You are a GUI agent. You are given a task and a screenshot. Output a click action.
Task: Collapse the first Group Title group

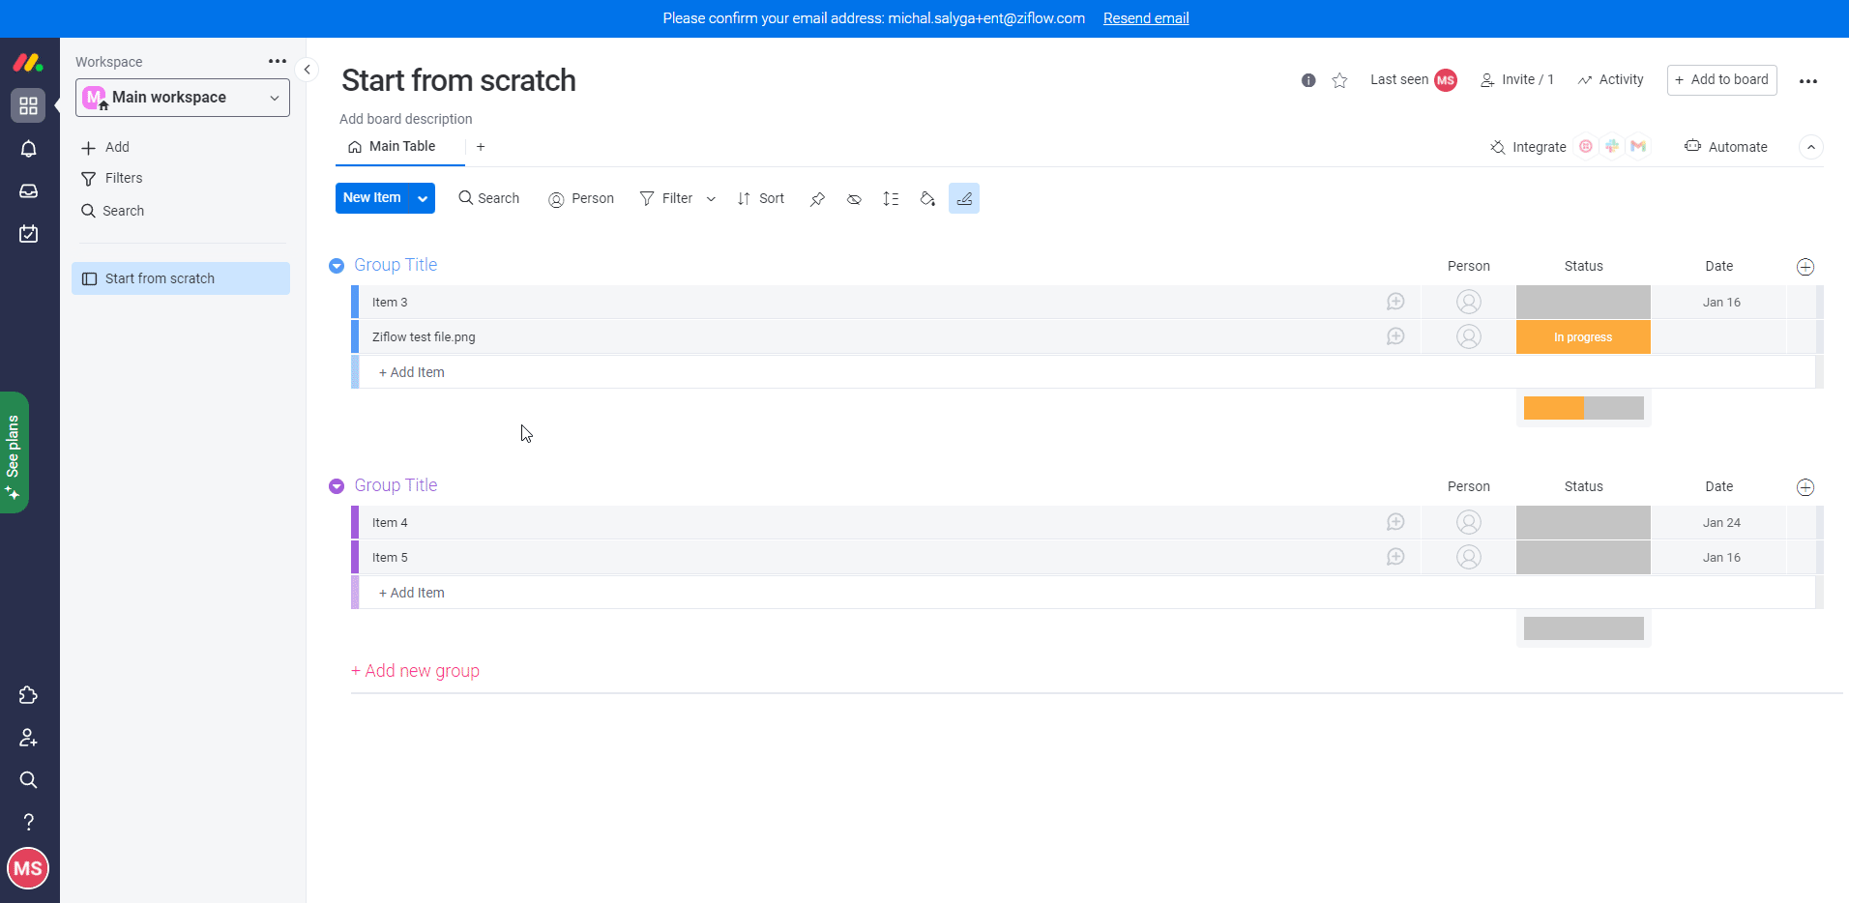tap(337, 266)
